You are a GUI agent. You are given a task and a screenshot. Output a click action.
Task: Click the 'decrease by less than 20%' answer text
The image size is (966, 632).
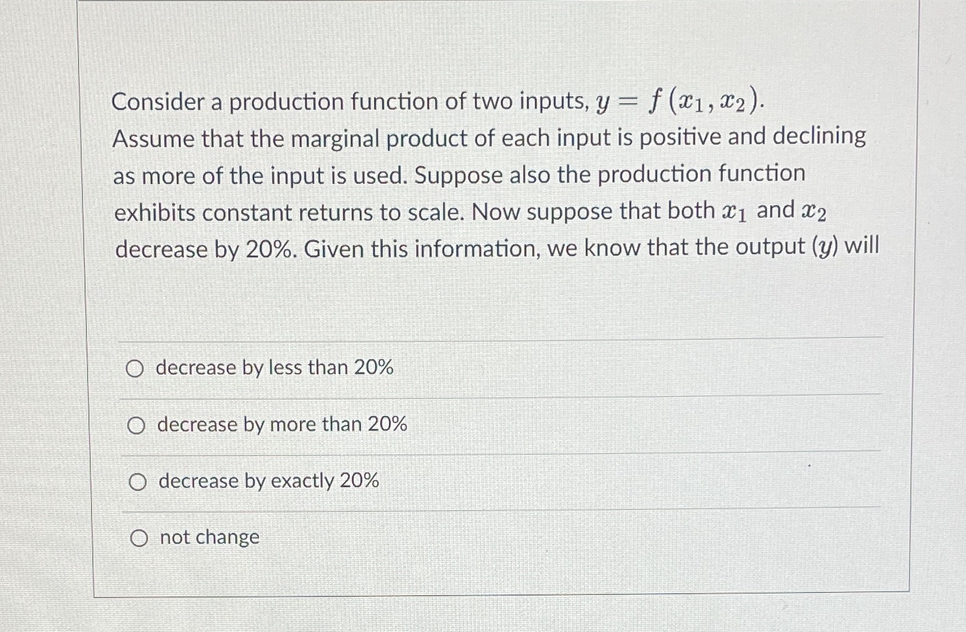click(274, 368)
